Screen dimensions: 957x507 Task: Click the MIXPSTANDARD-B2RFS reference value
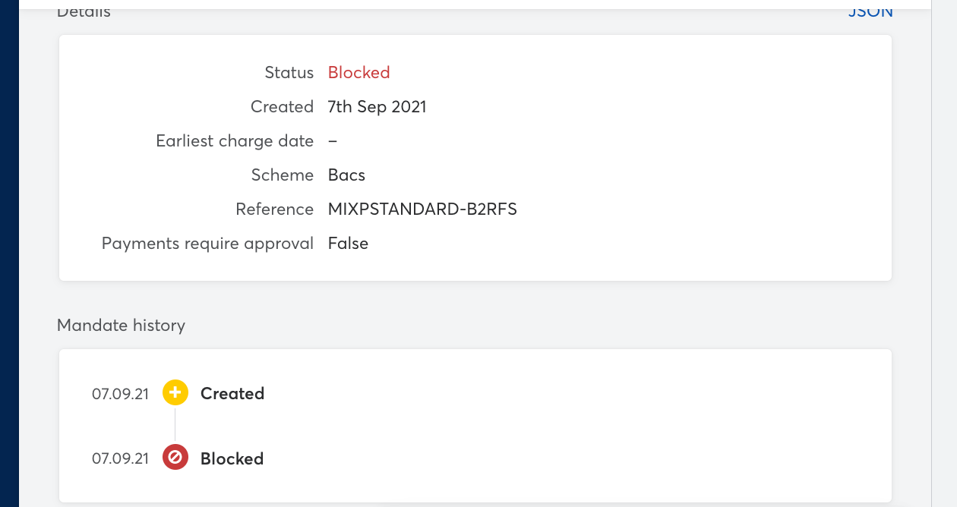[422, 209]
